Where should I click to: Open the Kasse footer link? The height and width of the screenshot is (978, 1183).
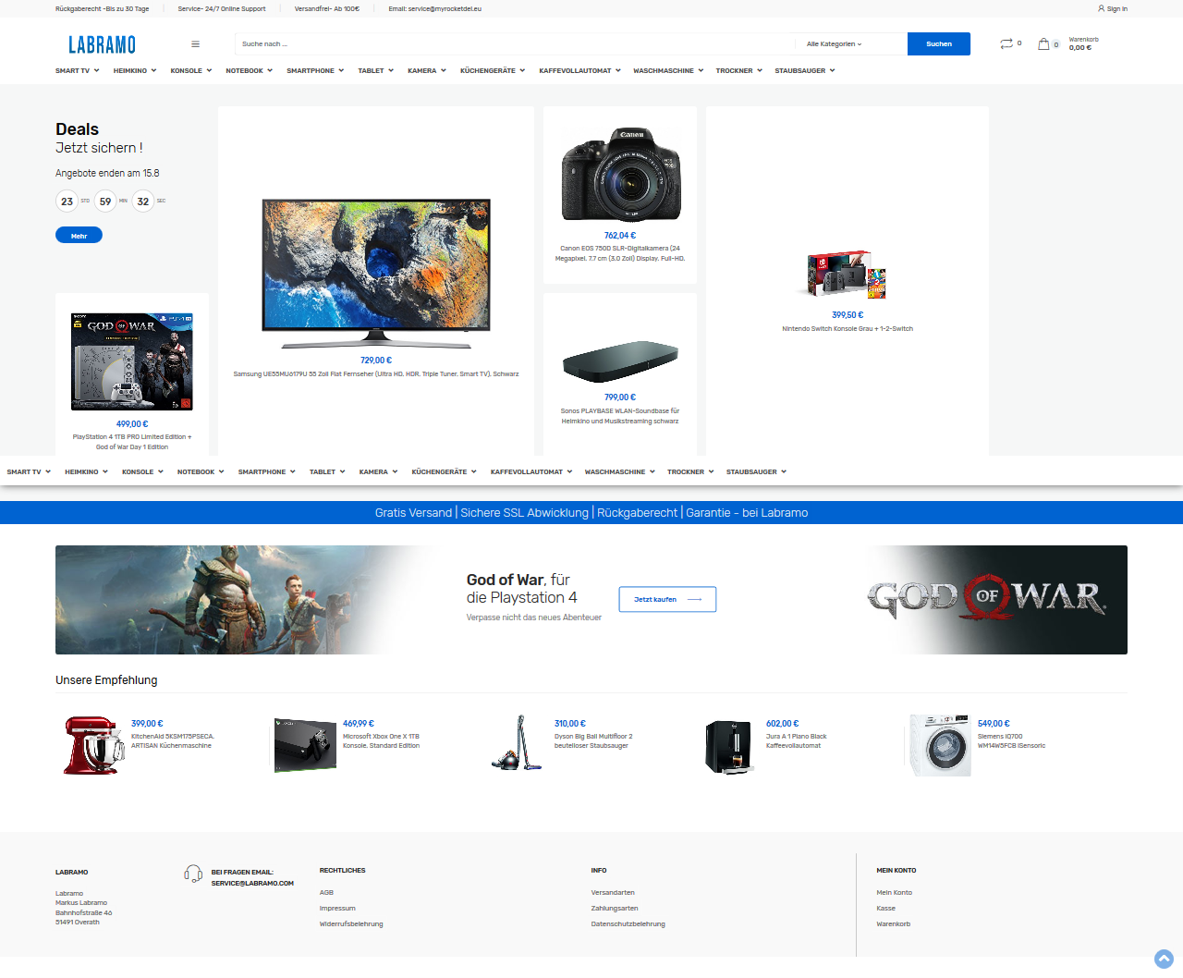pyautogui.click(x=885, y=909)
